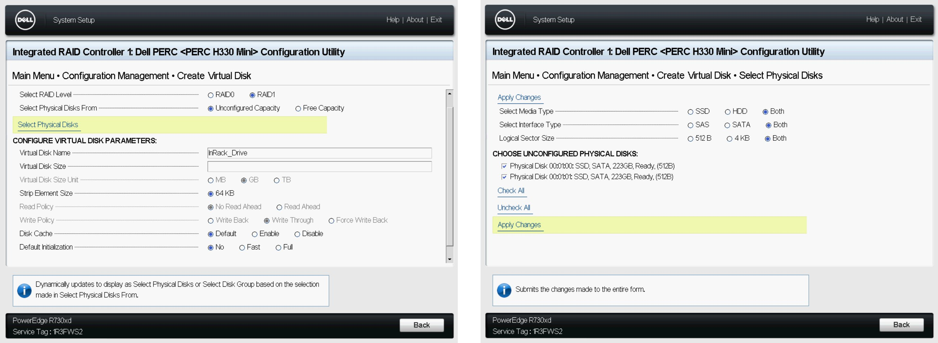Select the RAID0 radio button
This screenshot has width=938, height=343.
click(210, 96)
